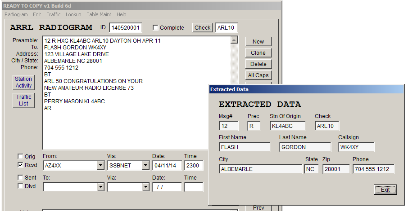Click the received Time field 2300
This screenshot has height=211, width=408.
coord(194,165)
